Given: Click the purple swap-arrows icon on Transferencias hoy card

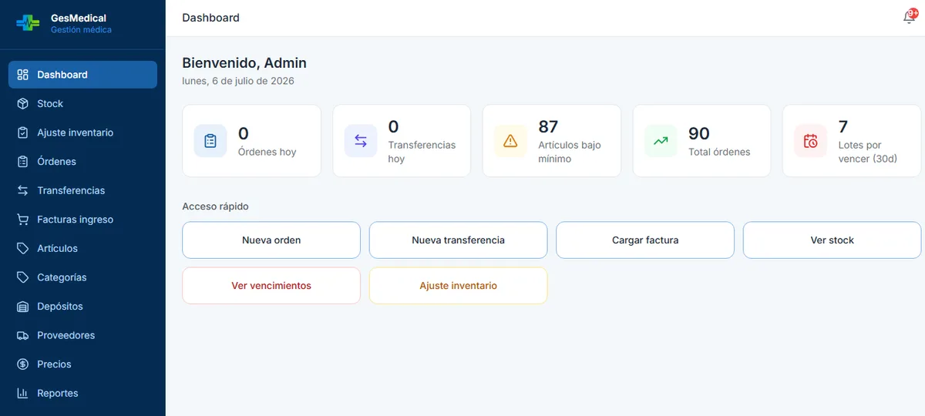Looking at the screenshot, I should coord(361,141).
